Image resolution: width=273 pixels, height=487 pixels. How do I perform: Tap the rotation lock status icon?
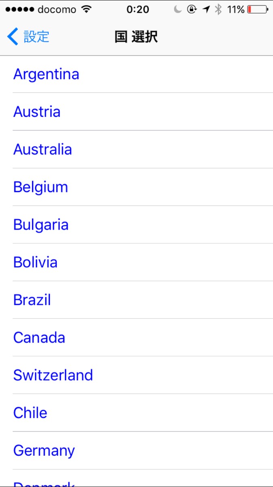[x=192, y=9]
